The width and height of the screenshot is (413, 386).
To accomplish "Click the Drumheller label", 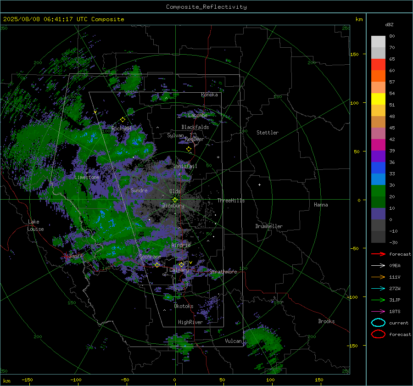I will coord(269,226).
